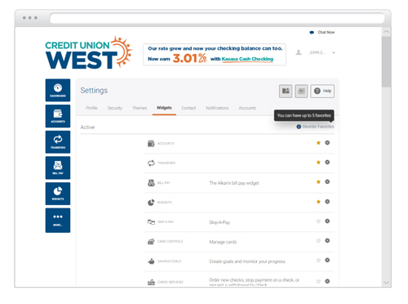Click the browser address bar
Screen dimensions: 408x304
click(x=217, y=19)
